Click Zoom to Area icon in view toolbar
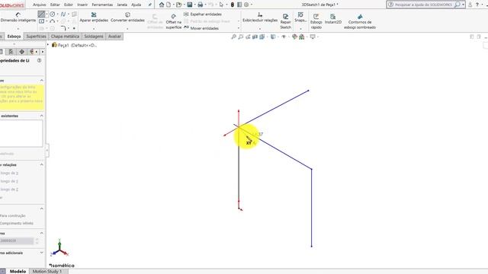This screenshot has width=488, height=274. pyautogui.click(x=241, y=37)
